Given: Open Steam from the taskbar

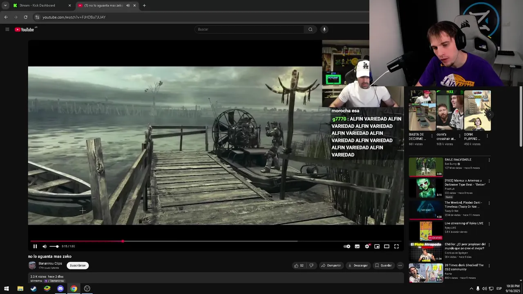Looking at the screenshot, I should tap(34, 289).
